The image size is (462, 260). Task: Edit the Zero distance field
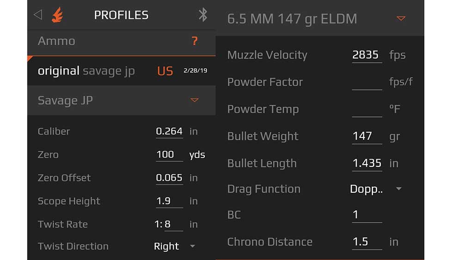(x=169, y=155)
